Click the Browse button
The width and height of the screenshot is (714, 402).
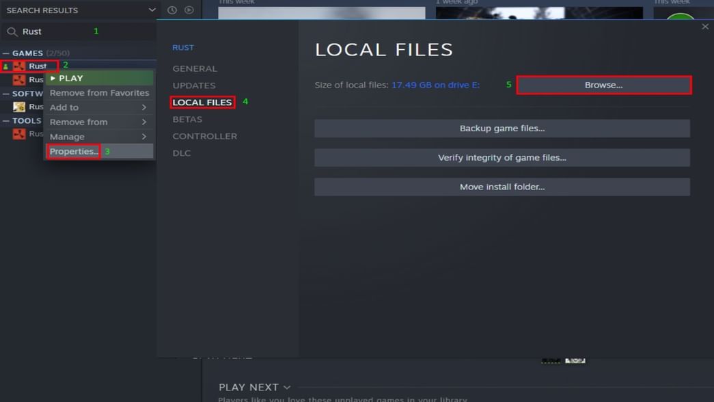coord(604,85)
